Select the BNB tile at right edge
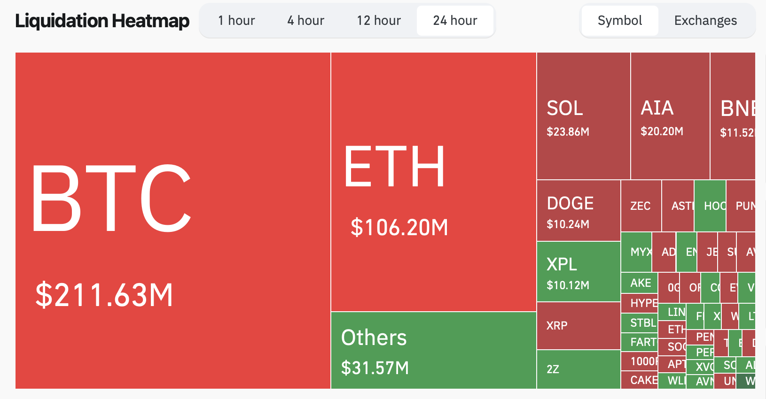The image size is (766, 399). (733, 116)
